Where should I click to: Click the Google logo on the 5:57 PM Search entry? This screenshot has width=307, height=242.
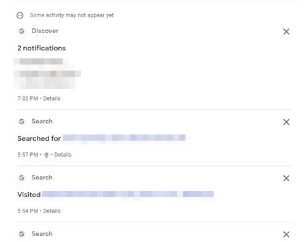tap(21, 122)
